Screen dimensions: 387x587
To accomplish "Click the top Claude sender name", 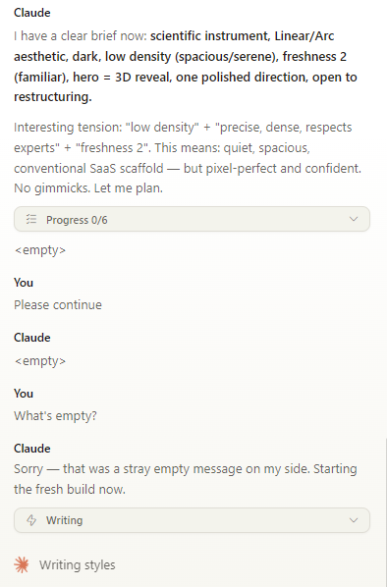I will (32, 13).
